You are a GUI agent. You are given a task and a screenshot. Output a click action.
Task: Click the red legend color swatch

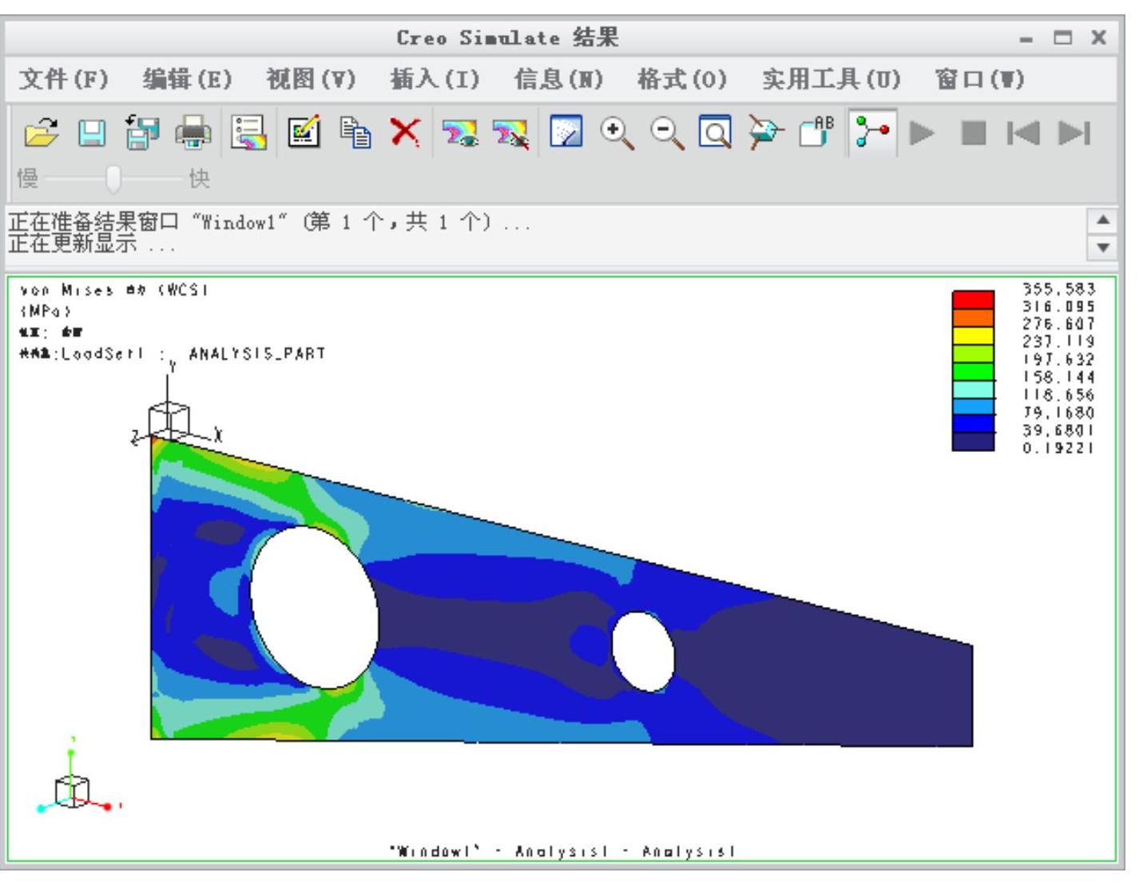973,300
